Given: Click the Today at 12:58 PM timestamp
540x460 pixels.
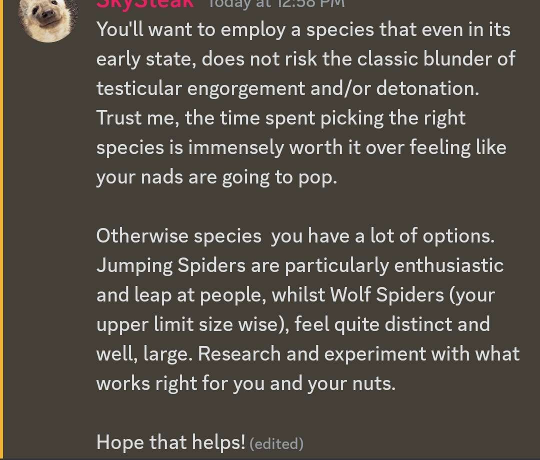Looking at the screenshot, I should (277, 4).
